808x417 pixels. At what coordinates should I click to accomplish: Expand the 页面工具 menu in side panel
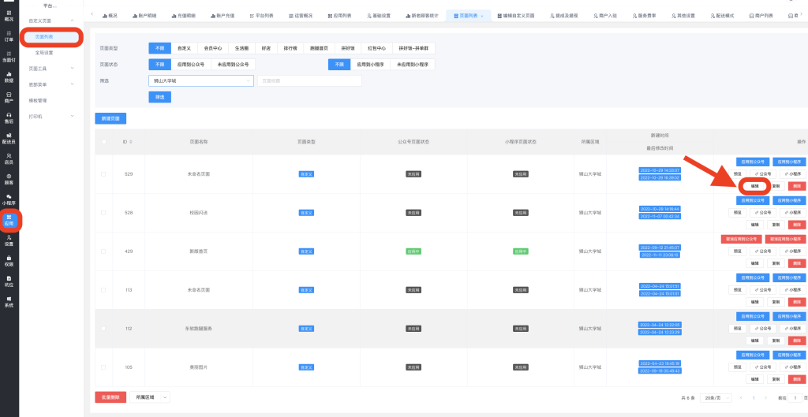[51, 69]
